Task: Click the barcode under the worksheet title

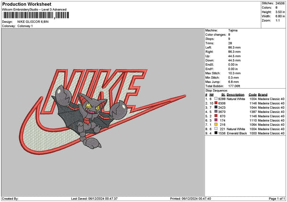Action: pyautogui.click(x=27, y=16)
